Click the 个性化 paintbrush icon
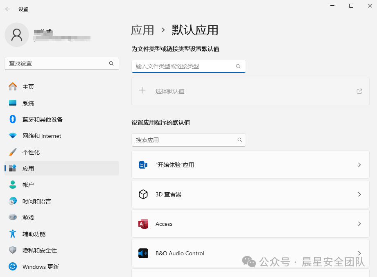 (13, 152)
